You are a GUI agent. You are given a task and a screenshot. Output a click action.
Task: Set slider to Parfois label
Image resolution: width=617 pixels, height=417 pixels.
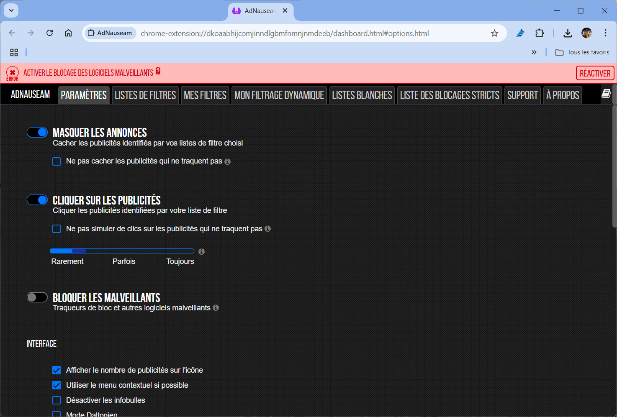click(x=124, y=261)
